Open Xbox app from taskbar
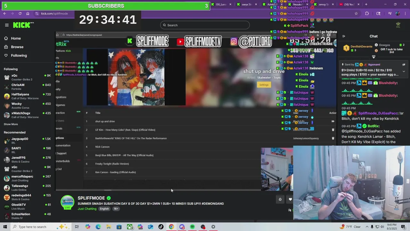This screenshot has height=231, width=410. coord(129,227)
